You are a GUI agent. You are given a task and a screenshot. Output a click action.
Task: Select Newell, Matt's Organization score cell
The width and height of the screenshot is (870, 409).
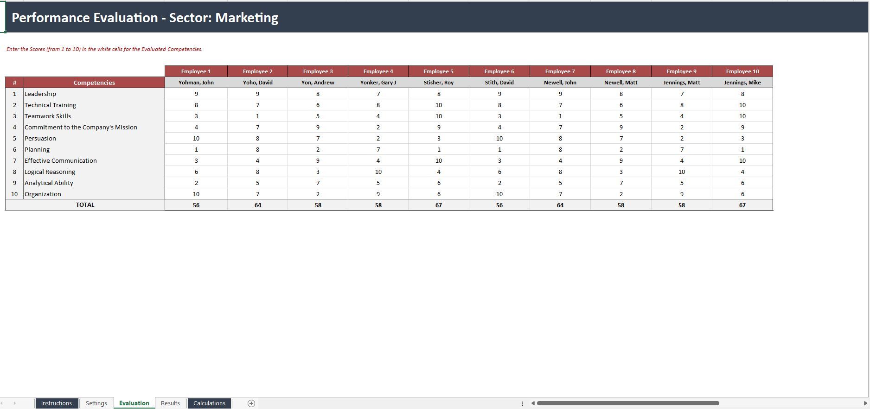click(621, 194)
